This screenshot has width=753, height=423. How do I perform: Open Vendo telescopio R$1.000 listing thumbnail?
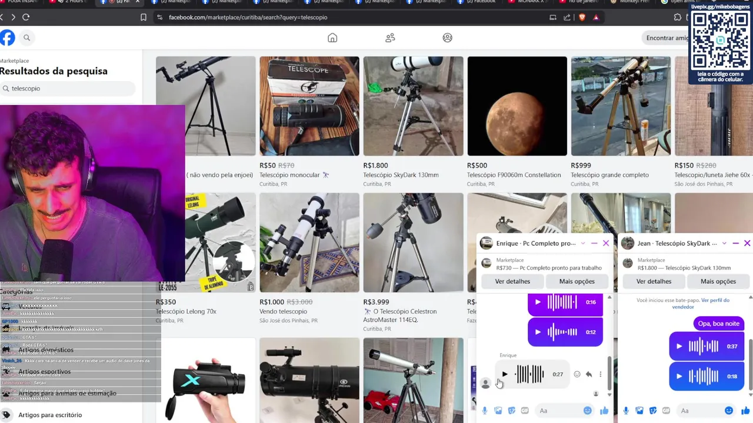(x=309, y=243)
